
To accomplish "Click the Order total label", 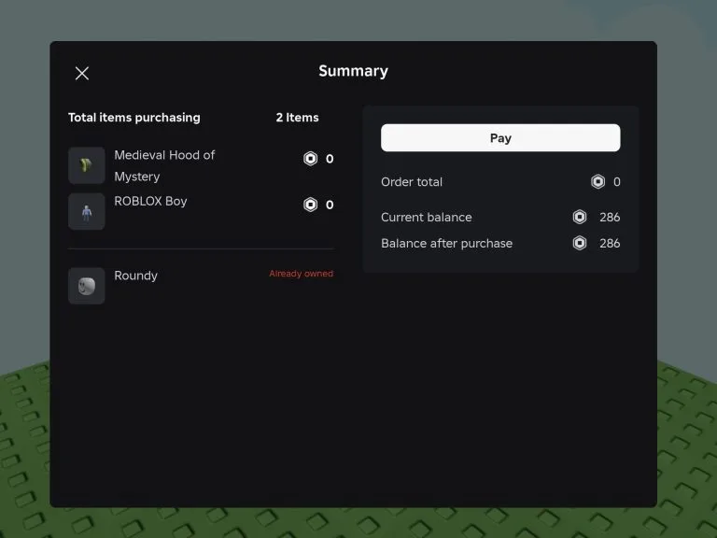I will point(412,182).
